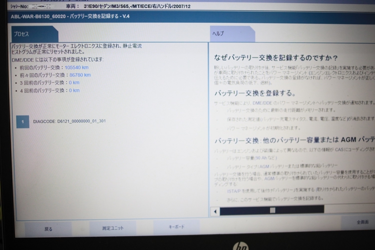The height and width of the screenshot is (250, 375).
Task: Click heading バッテリー交換: 他のバッテリー容量または AGM
Action: [295, 140]
